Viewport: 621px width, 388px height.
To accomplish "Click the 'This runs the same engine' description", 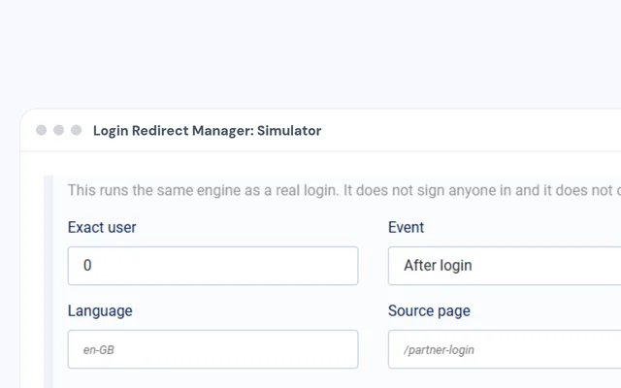I will click(344, 190).
